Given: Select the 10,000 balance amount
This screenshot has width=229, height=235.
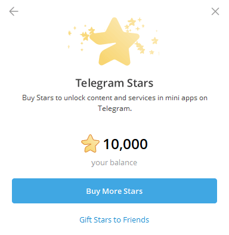Looking at the screenshot, I should [x=125, y=144].
